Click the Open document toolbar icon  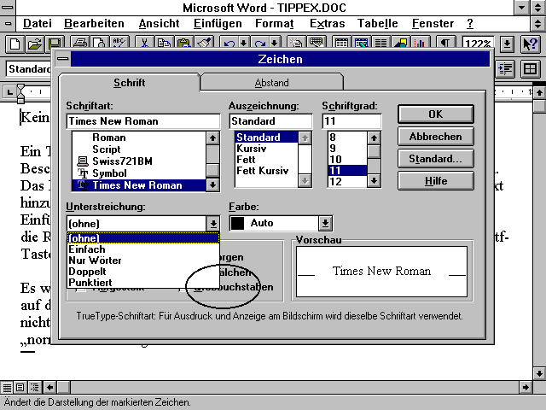34,44
